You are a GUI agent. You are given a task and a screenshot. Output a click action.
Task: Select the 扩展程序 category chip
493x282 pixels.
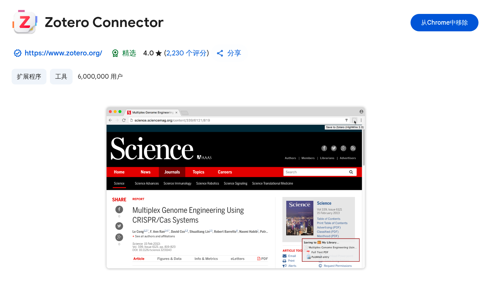pyautogui.click(x=29, y=77)
